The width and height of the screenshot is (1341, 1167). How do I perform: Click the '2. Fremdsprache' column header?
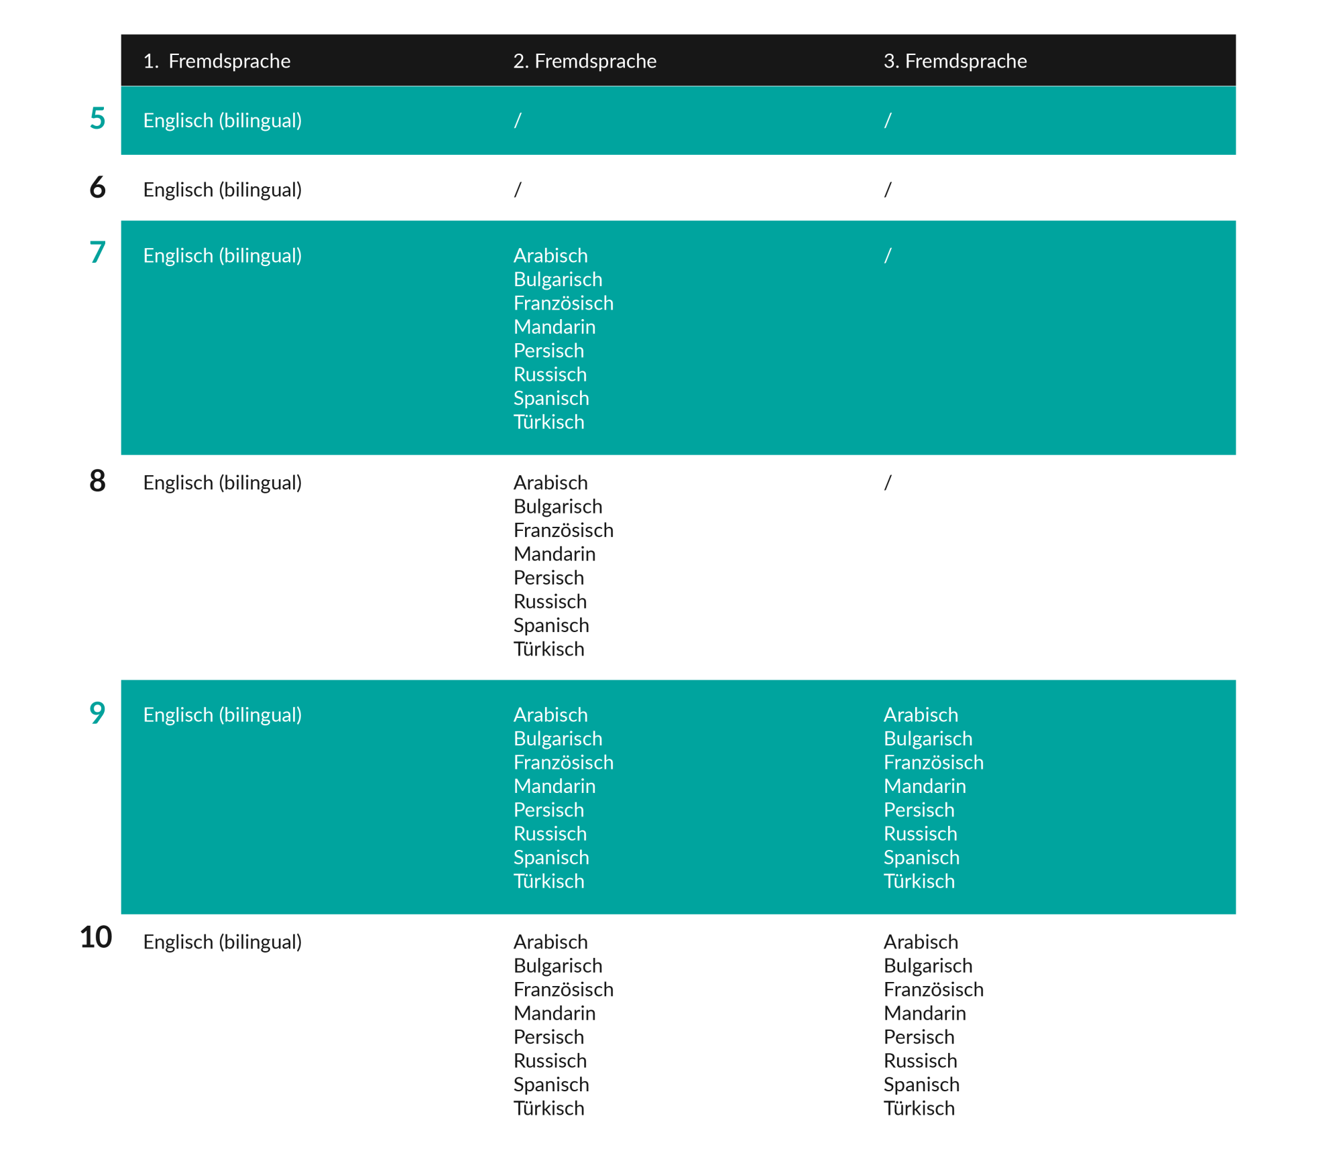pos(585,61)
